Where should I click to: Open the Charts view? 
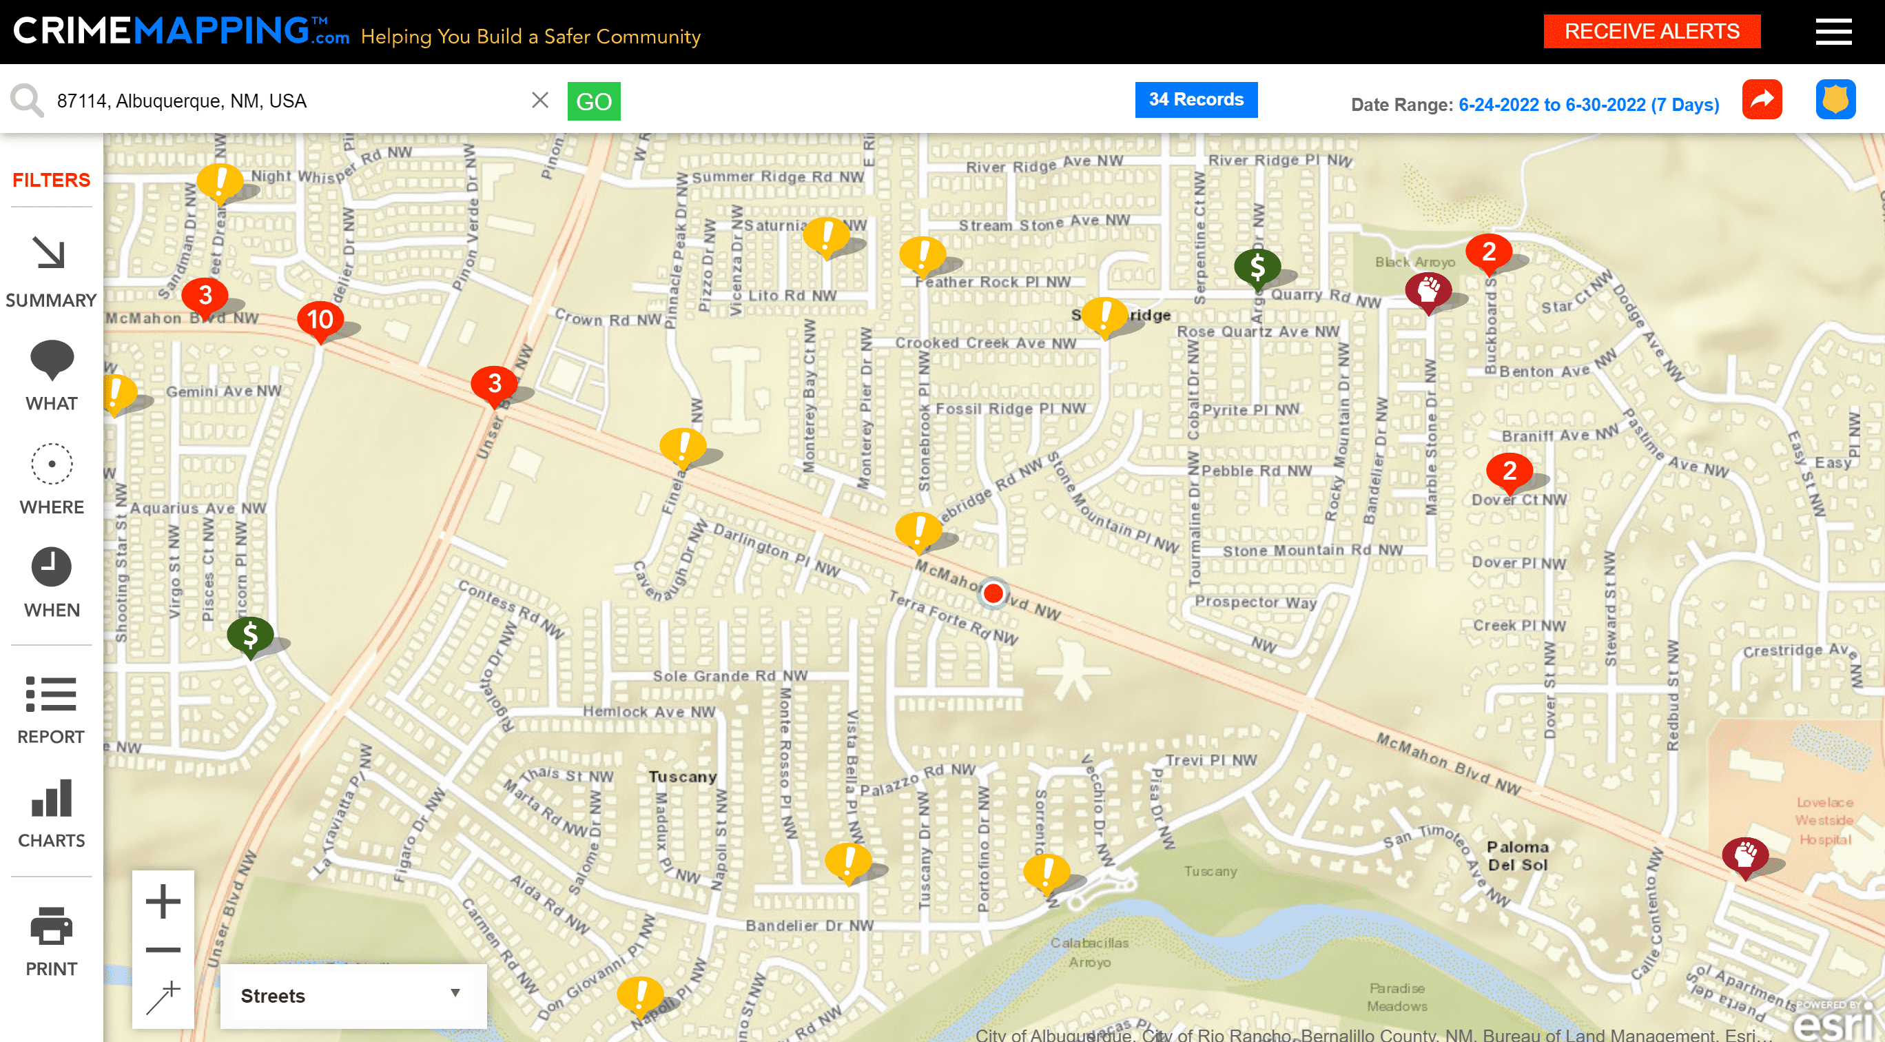tap(51, 814)
